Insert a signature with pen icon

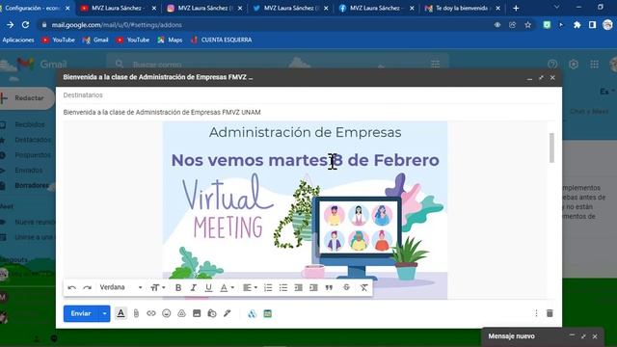pos(228,313)
